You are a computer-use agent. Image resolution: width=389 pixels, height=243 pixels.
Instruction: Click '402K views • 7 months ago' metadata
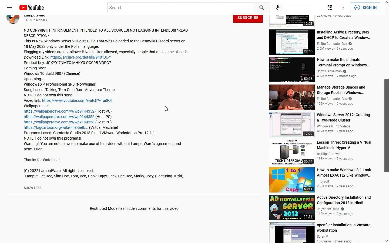point(337,76)
